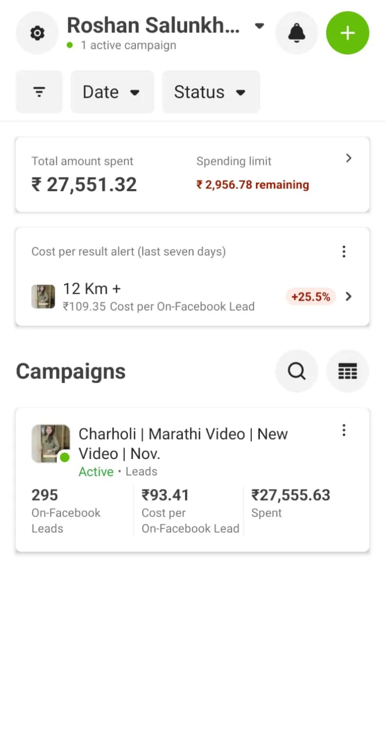Open spending limit details chevron
This screenshot has width=385, height=730.
pyautogui.click(x=348, y=158)
